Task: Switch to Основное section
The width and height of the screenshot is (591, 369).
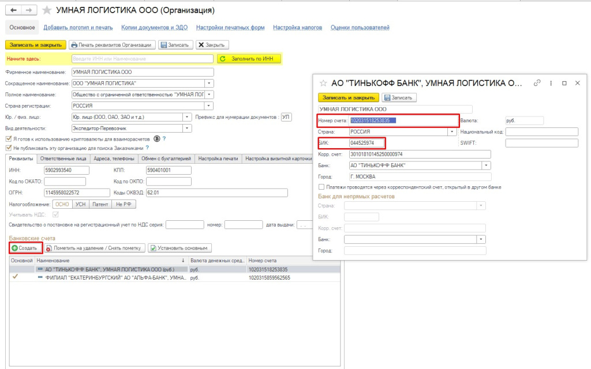Action: coord(23,28)
